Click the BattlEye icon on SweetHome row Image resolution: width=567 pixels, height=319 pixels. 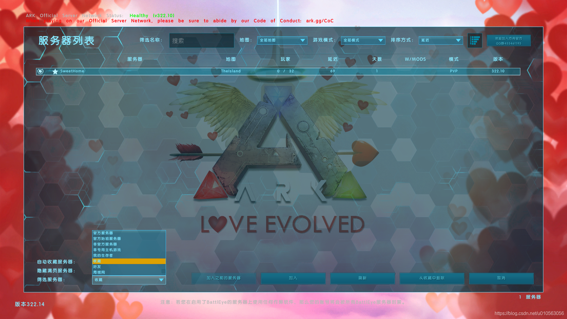coord(40,71)
